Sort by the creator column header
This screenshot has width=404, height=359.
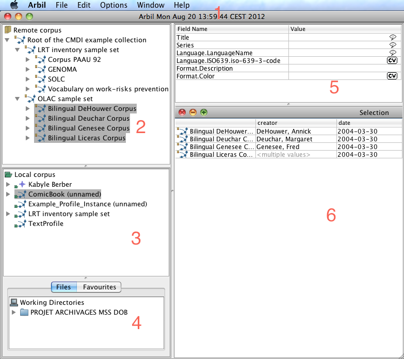point(296,123)
